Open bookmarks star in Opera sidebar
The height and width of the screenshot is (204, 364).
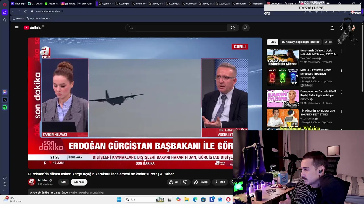click(x=5, y=20)
